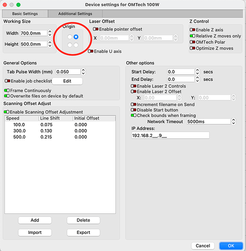The image size is (246, 251).
Task: Click the Network Timeout 5000ms field
Action: coord(209,121)
